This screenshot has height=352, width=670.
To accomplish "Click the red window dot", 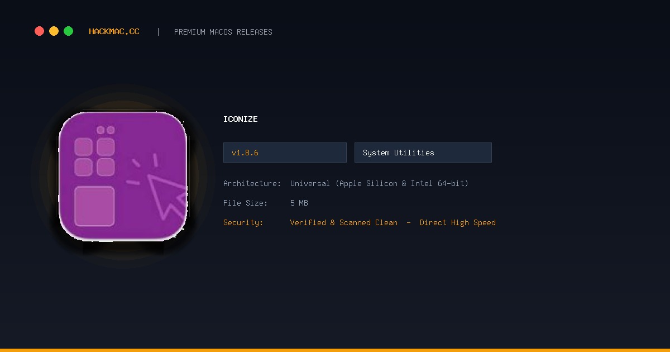I will click(39, 31).
